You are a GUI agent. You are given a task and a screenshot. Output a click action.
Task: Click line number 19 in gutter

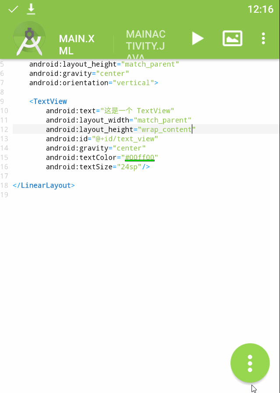(x=4, y=195)
